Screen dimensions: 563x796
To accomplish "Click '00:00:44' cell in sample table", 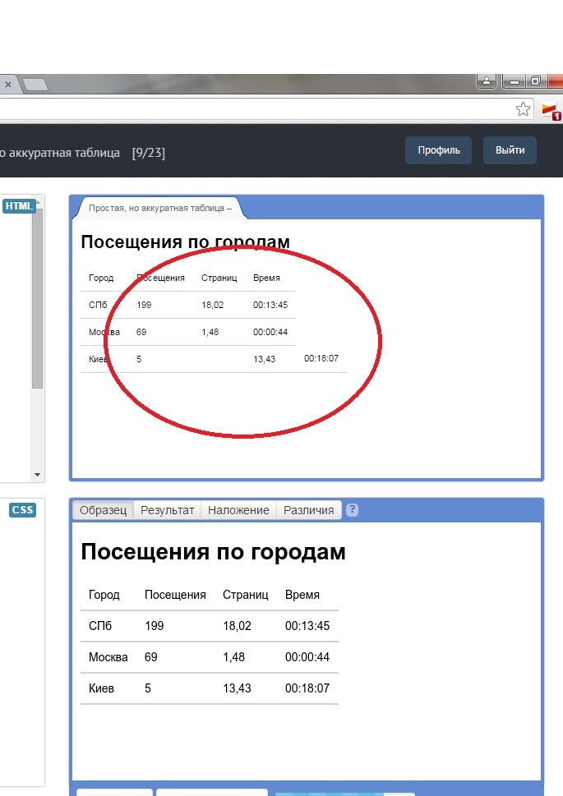I will point(307,657).
